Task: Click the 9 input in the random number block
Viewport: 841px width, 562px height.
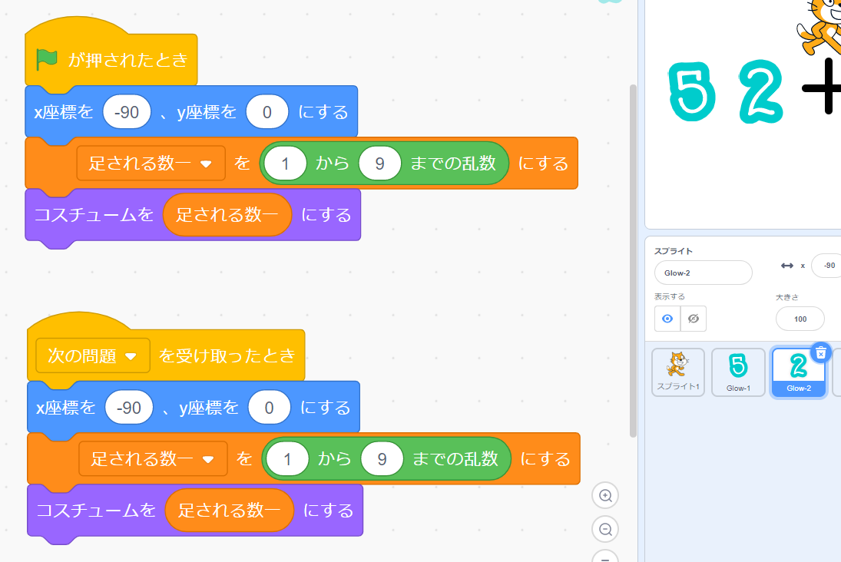Action: (x=379, y=163)
